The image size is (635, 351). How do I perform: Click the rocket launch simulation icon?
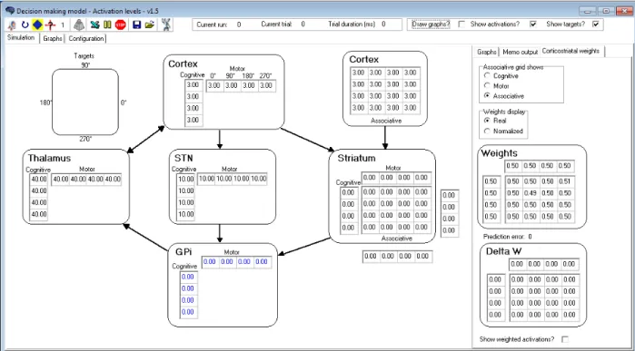(12, 25)
